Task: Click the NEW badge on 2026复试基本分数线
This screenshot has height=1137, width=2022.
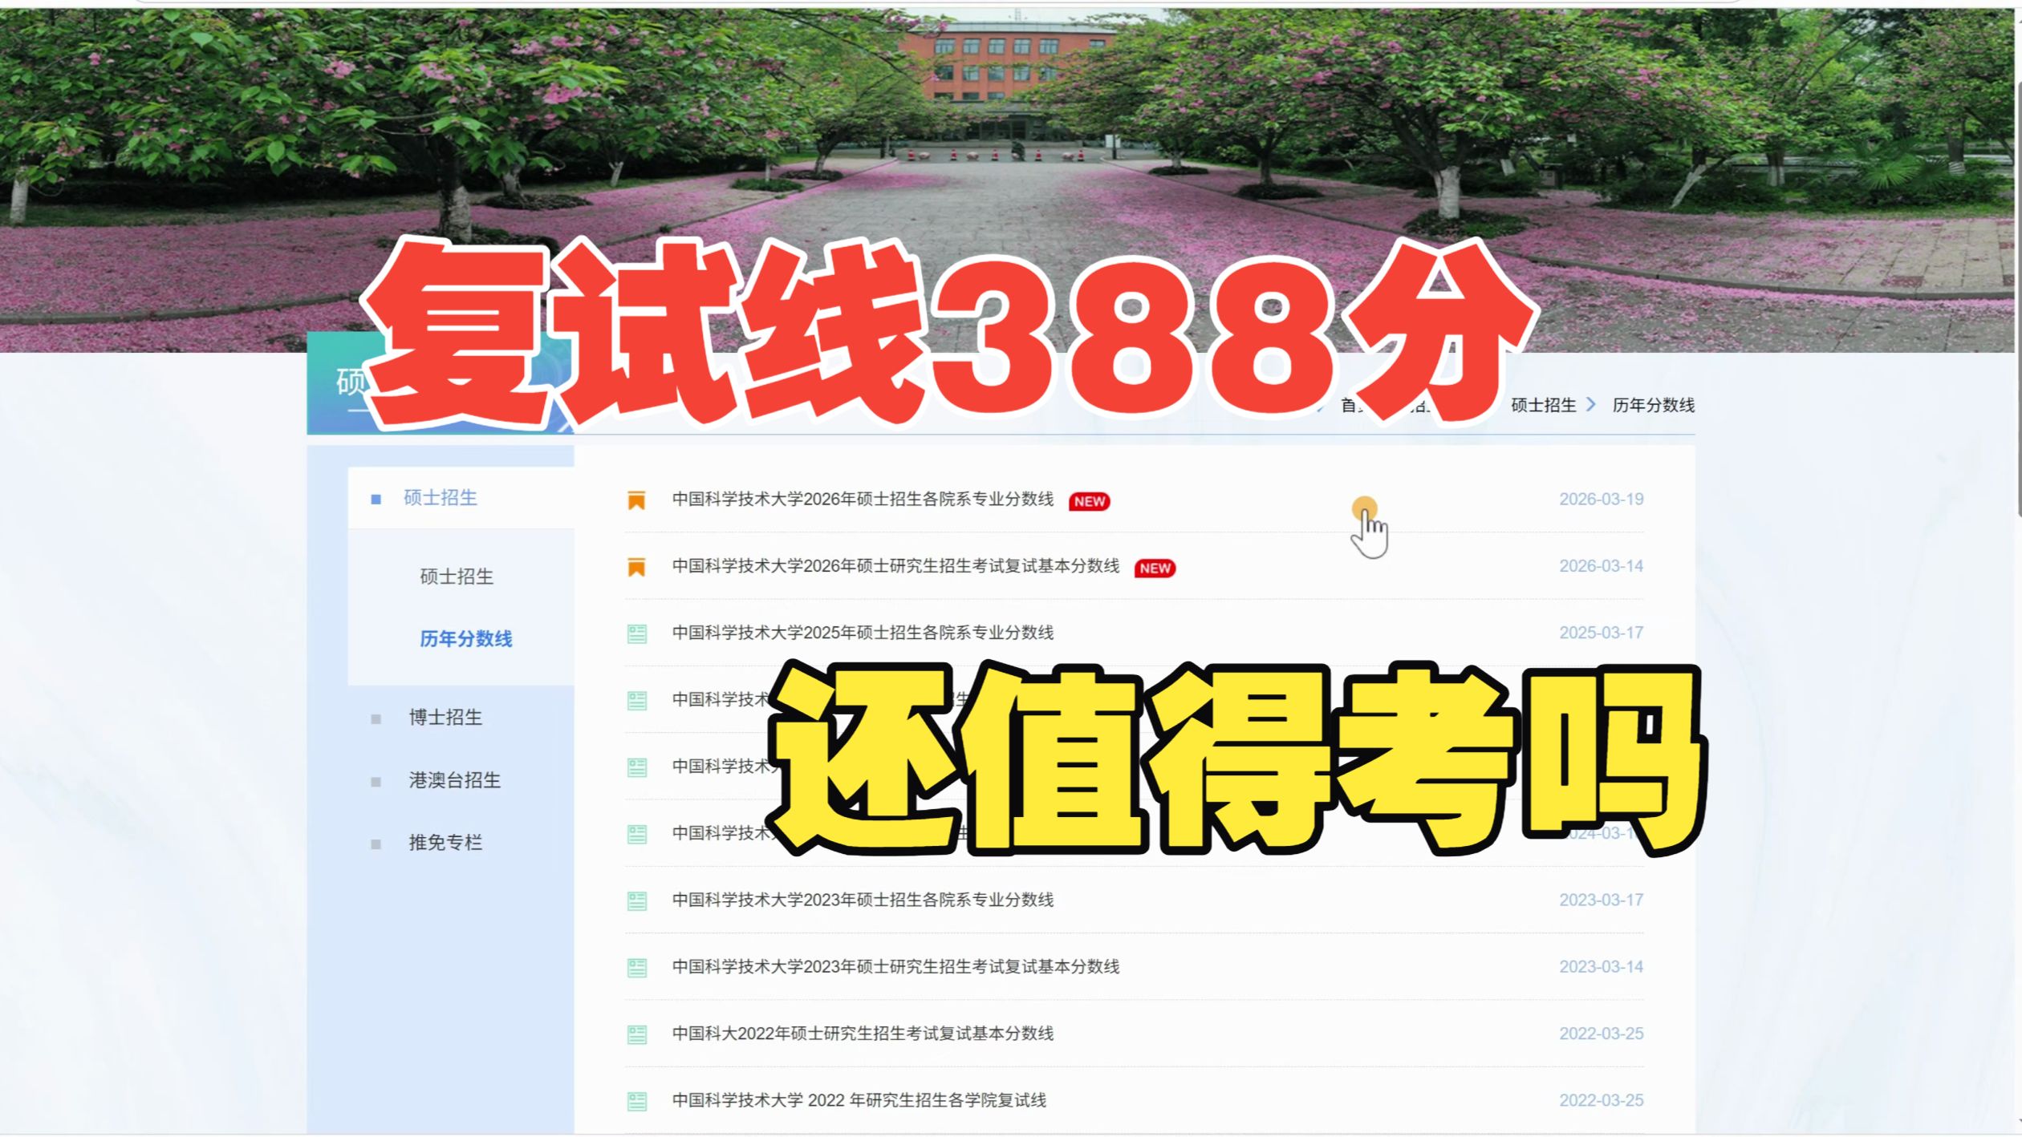Action: point(1155,568)
